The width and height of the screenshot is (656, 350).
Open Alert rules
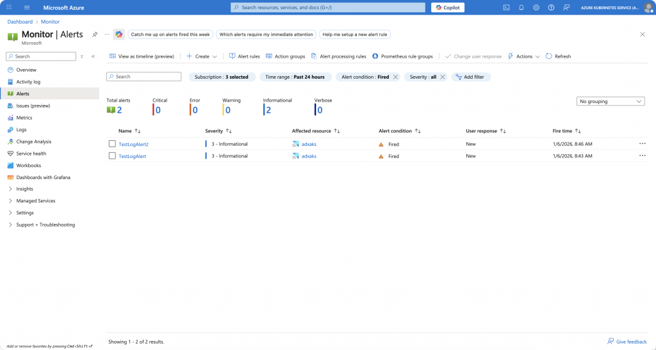click(x=244, y=56)
